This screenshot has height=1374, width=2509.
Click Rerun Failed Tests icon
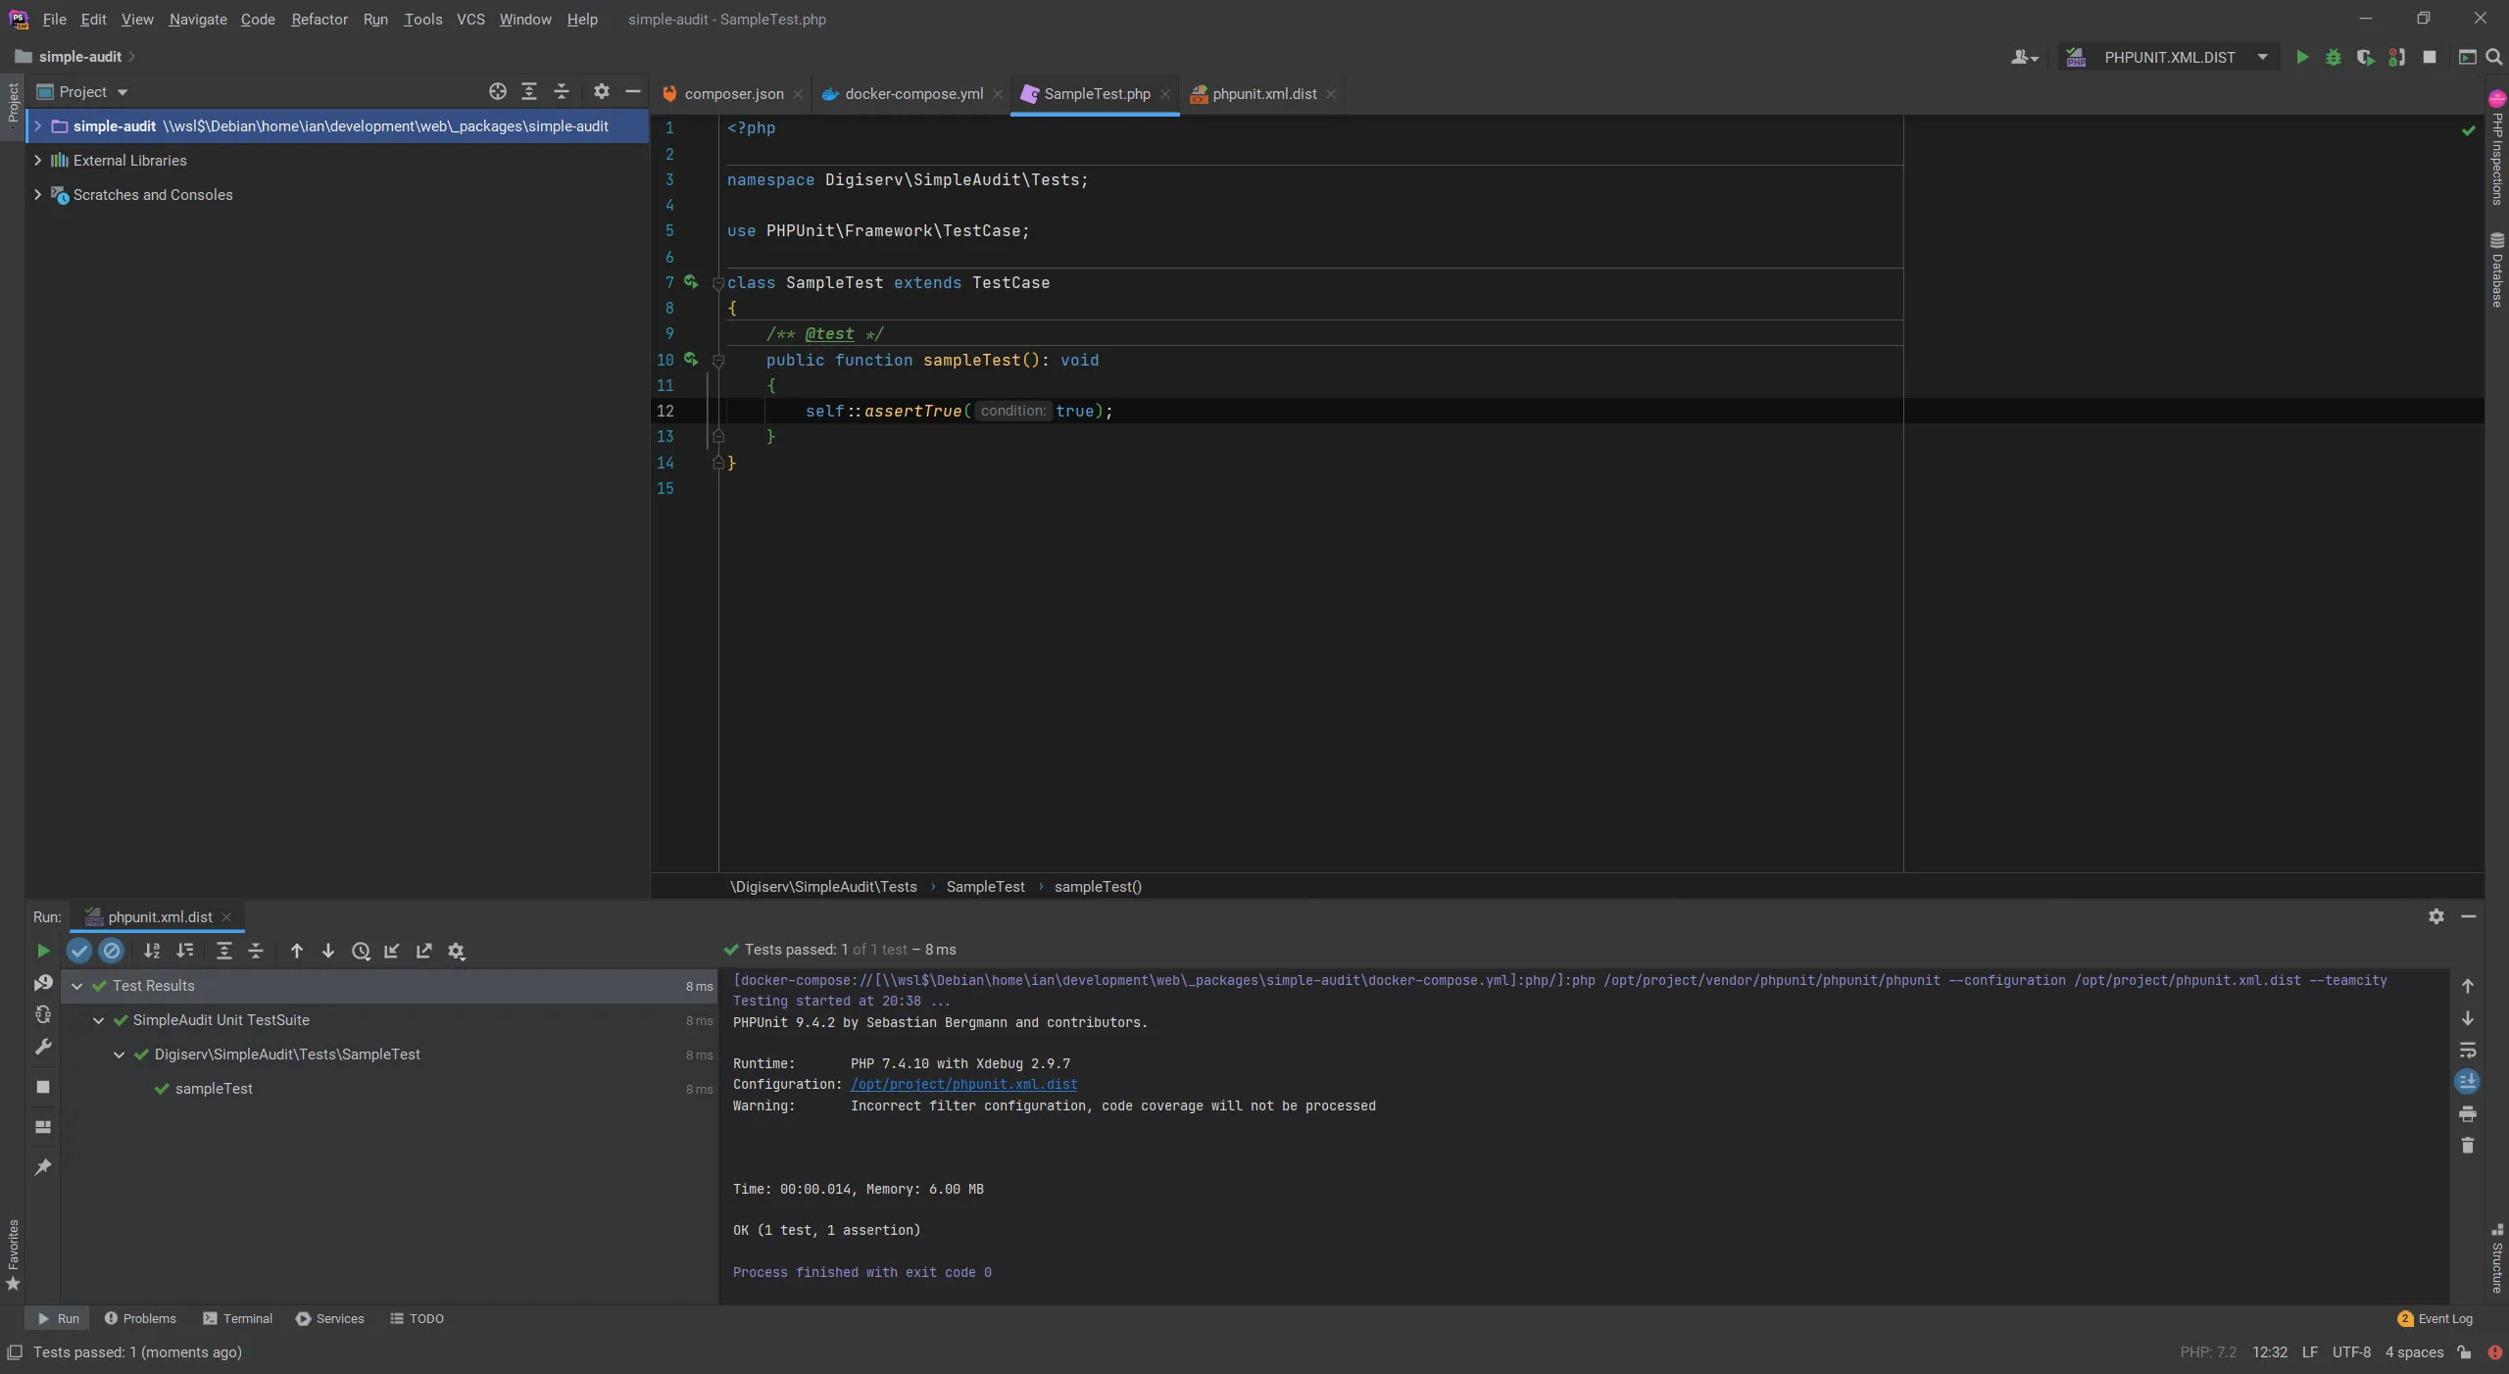point(42,983)
